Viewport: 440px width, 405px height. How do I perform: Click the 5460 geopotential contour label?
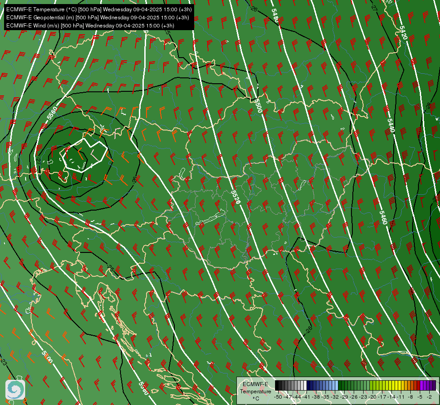[383, 217]
